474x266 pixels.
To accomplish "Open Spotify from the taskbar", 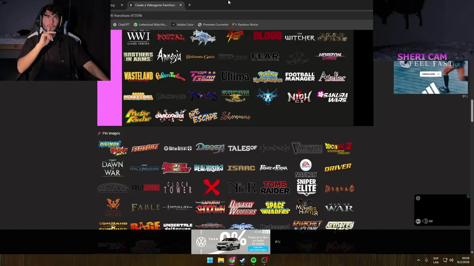I will click(253, 260).
